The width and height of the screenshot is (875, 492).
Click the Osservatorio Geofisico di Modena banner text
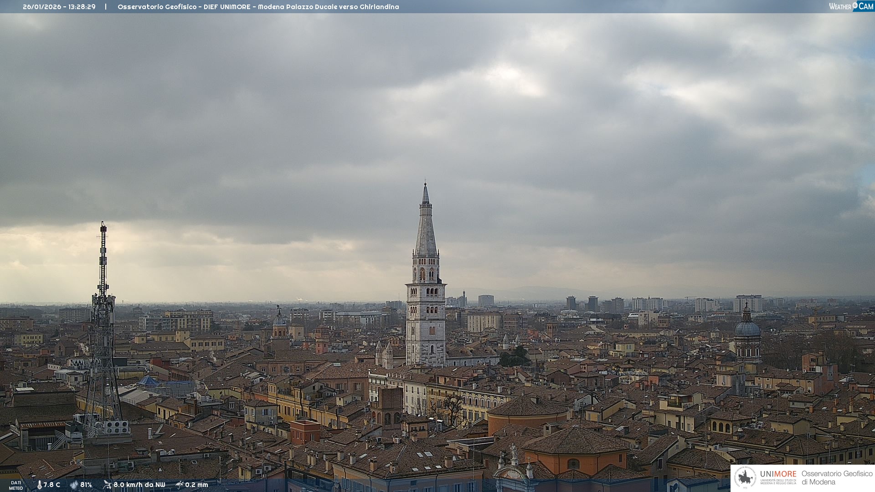pyautogui.click(x=837, y=478)
